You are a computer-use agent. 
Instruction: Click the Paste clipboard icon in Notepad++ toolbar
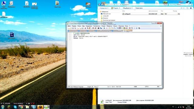pos(90,28)
